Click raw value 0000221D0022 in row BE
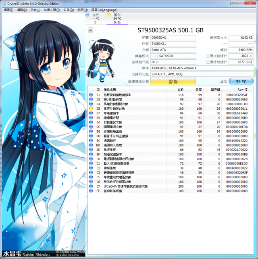This screenshot has height=259, width=258. (237, 150)
